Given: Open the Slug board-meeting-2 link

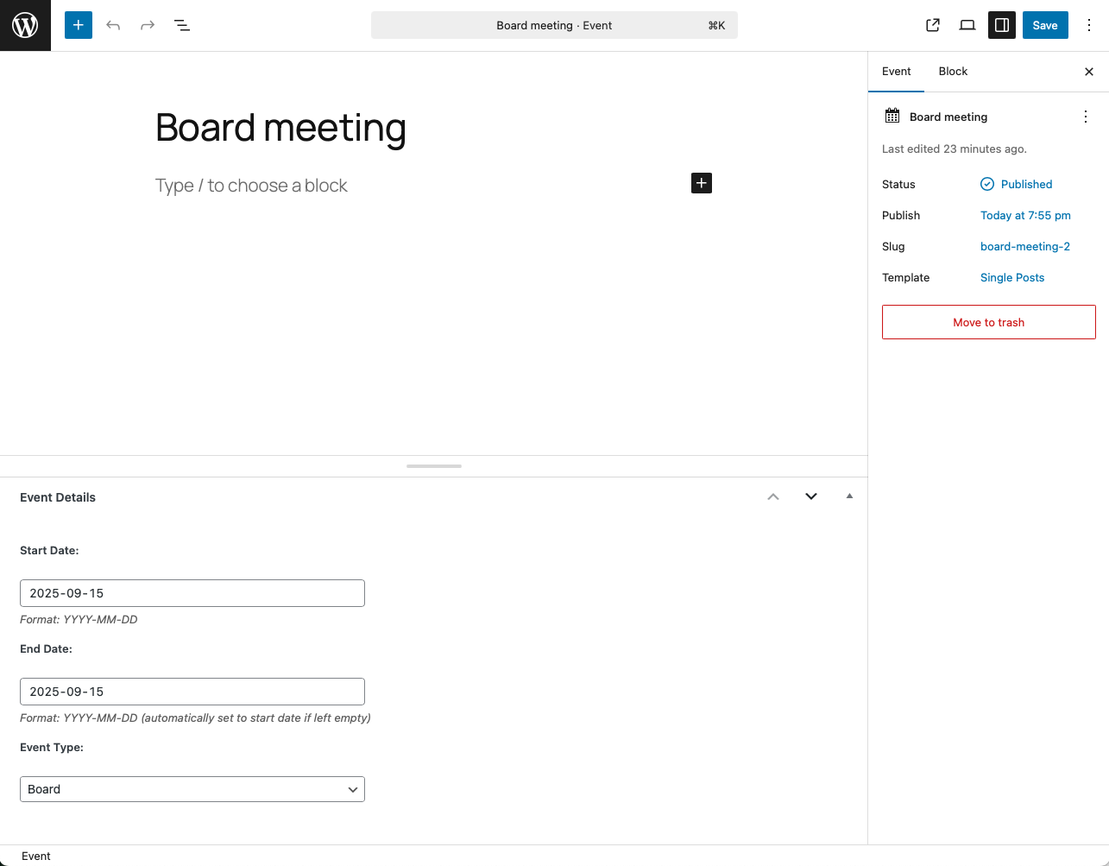Looking at the screenshot, I should [x=1024, y=246].
